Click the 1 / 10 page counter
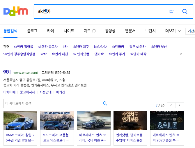 (x=160, y=106)
